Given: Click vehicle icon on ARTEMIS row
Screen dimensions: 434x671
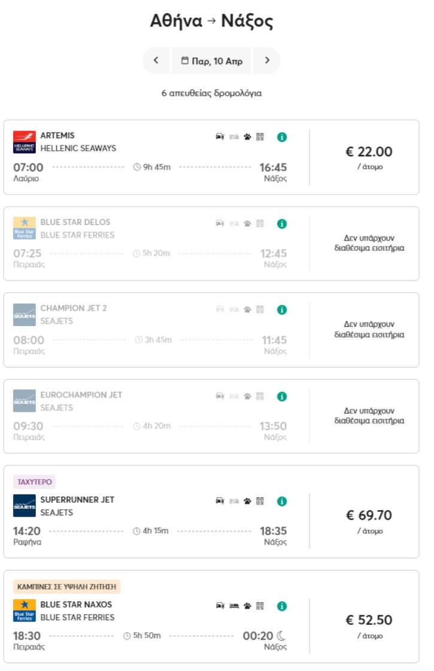Looking at the screenshot, I should tap(220, 137).
